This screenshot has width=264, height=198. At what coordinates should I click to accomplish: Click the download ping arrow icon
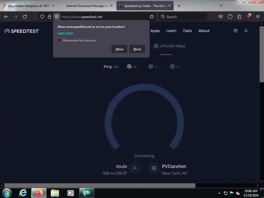tap(151, 67)
